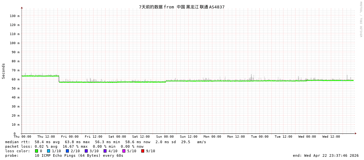Click the '2.0 ms sd' value

pos(166,142)
